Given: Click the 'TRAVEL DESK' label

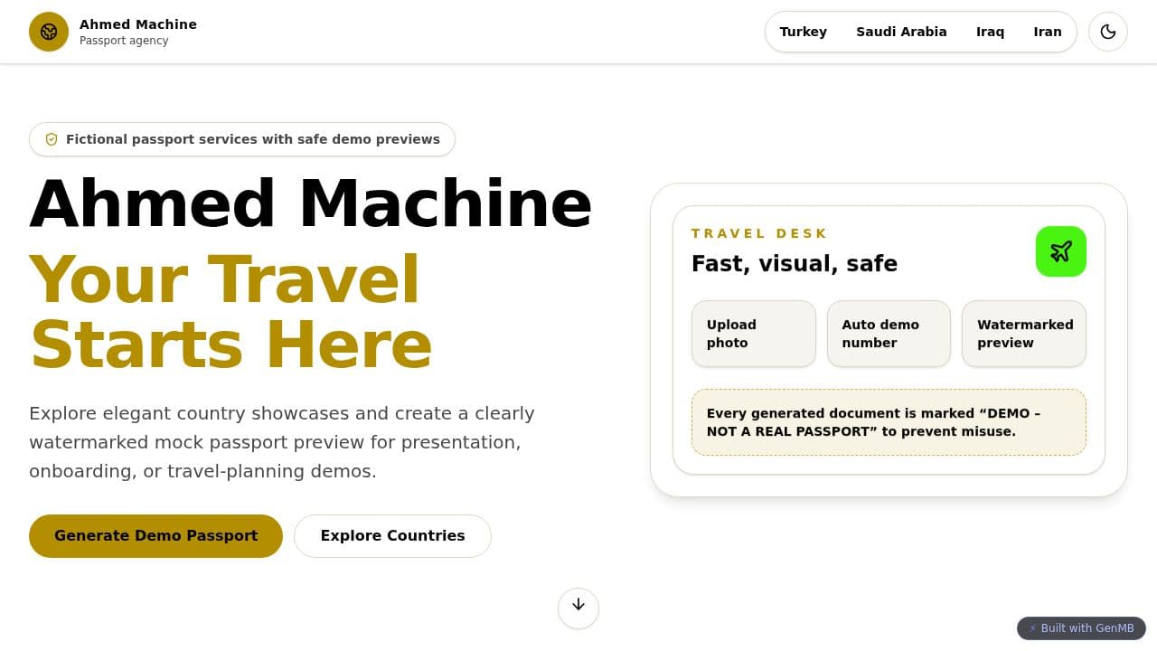Looking at the screenshot, I should point(759,233).
